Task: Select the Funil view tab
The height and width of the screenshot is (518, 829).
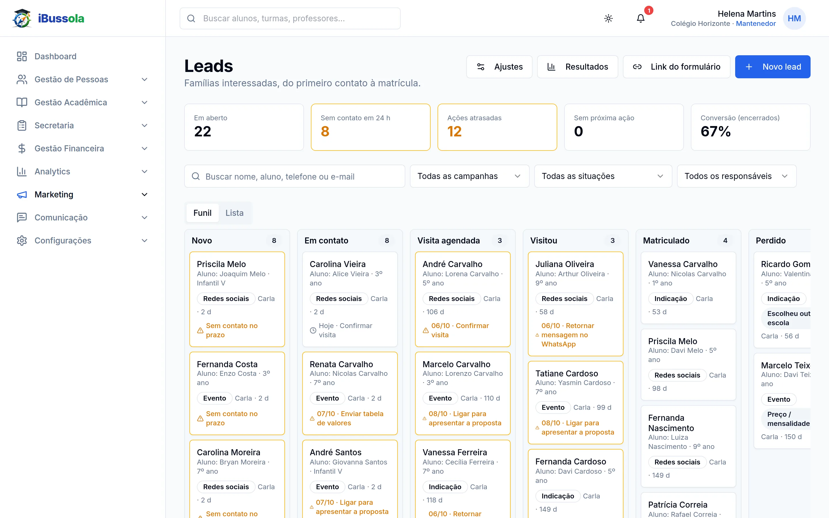Action: tap(202, 213)
